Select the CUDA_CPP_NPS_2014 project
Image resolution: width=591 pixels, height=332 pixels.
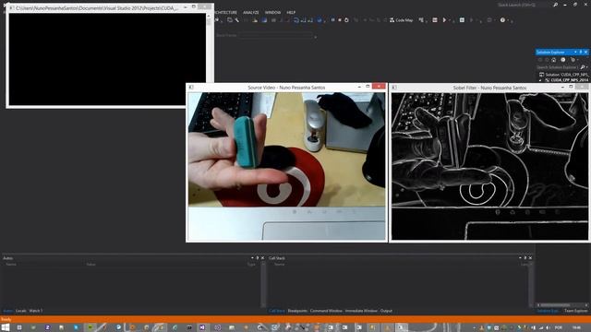567,80
